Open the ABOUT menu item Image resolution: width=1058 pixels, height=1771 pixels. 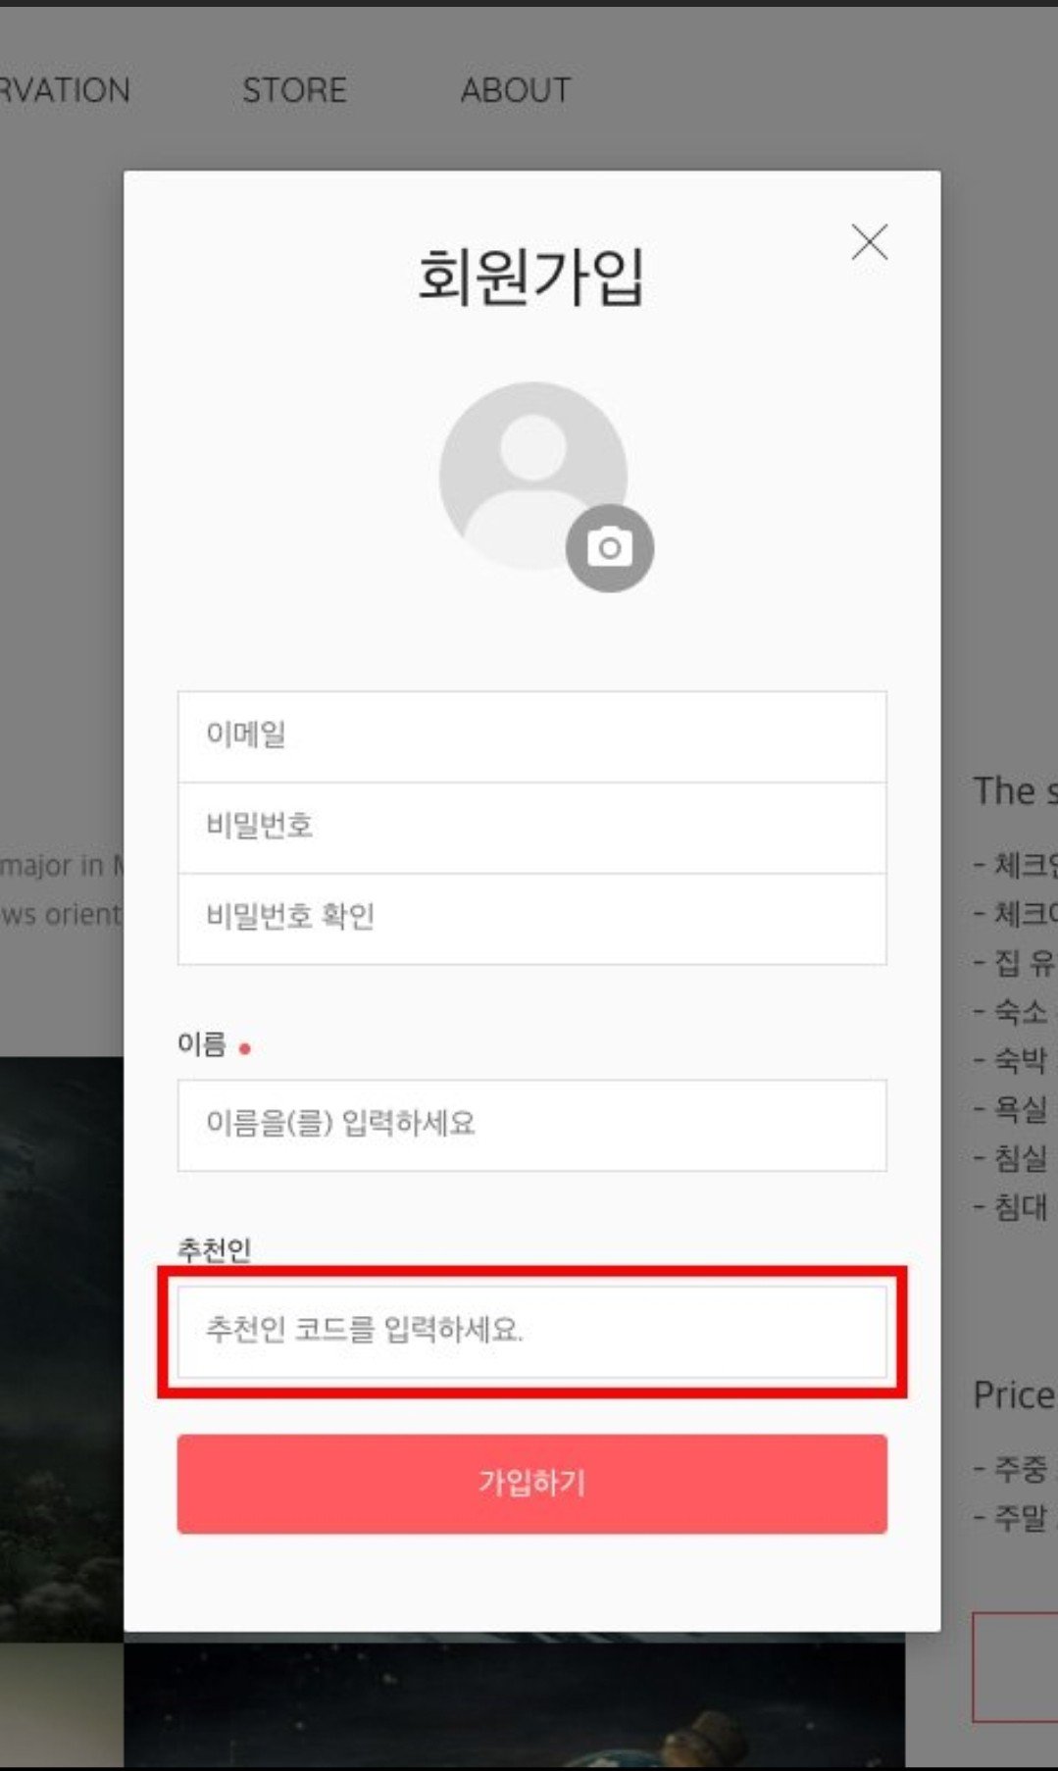pyautogui.click(x=515, y=90)
